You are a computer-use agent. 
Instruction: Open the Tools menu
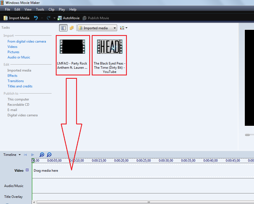click(x=40, y=9)
